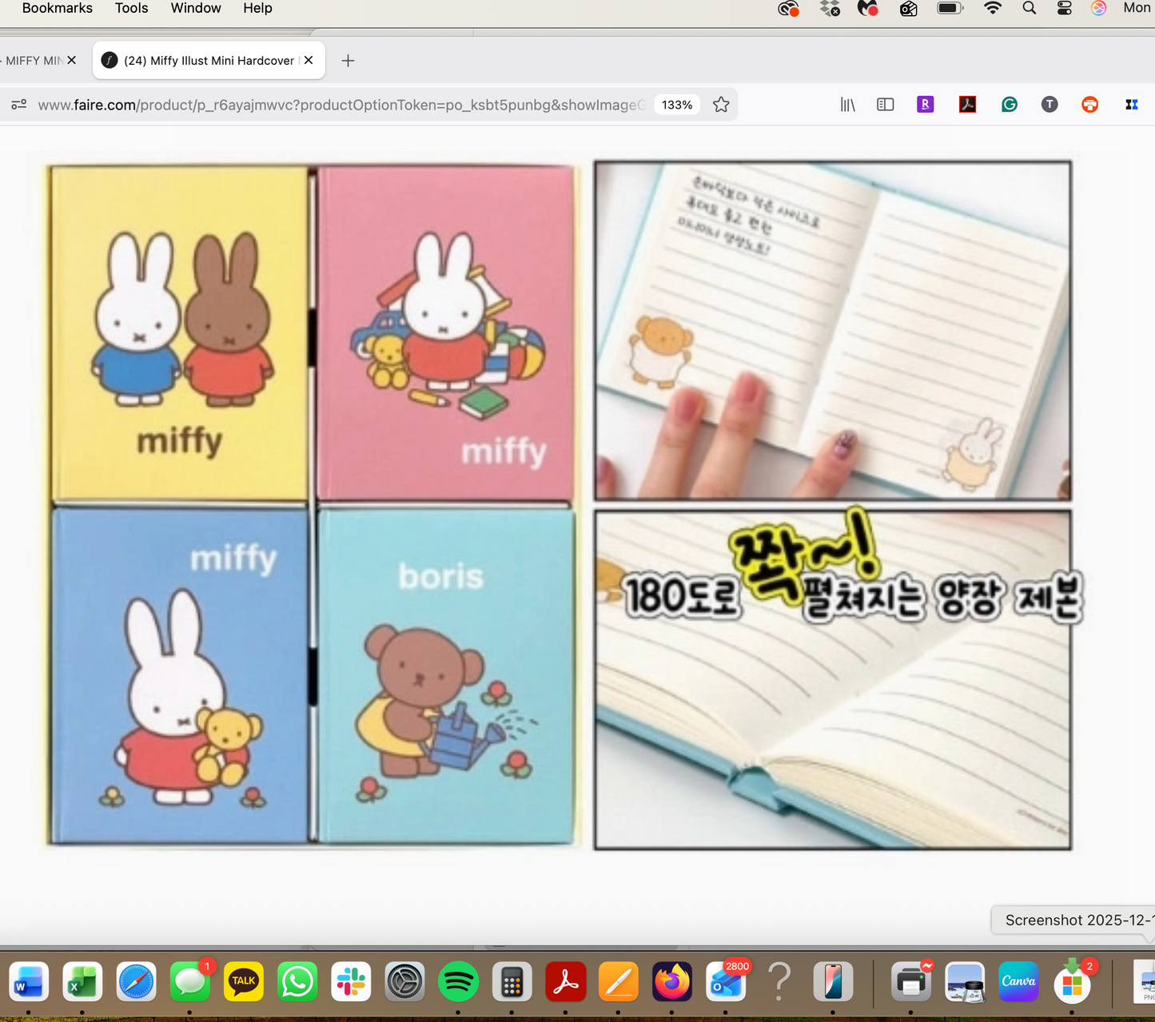
Task: Open Creative Cloud menu bar icon
Action: pos(788,9)
